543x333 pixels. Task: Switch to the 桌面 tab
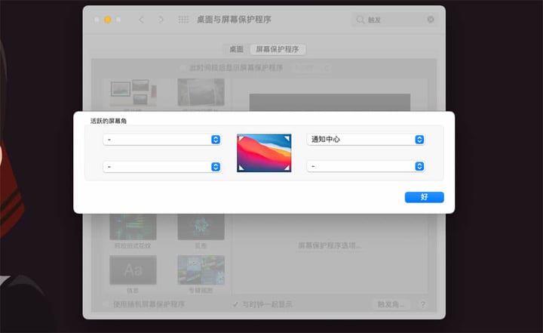tap(236, 49)
